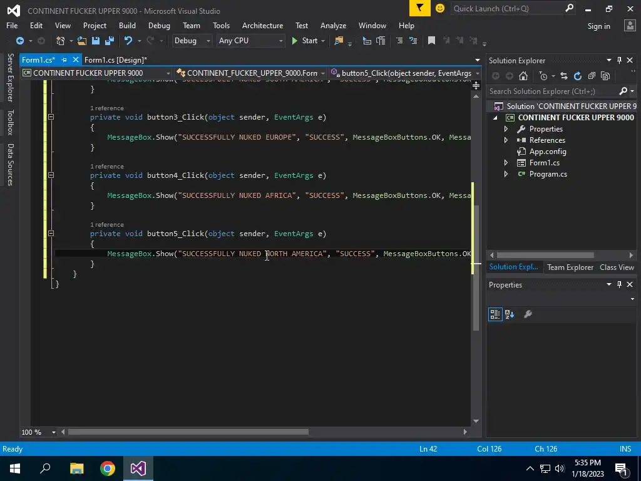Select App.config in Solution Explorer
The image size is (641, 481).
[x=547, y=152]
